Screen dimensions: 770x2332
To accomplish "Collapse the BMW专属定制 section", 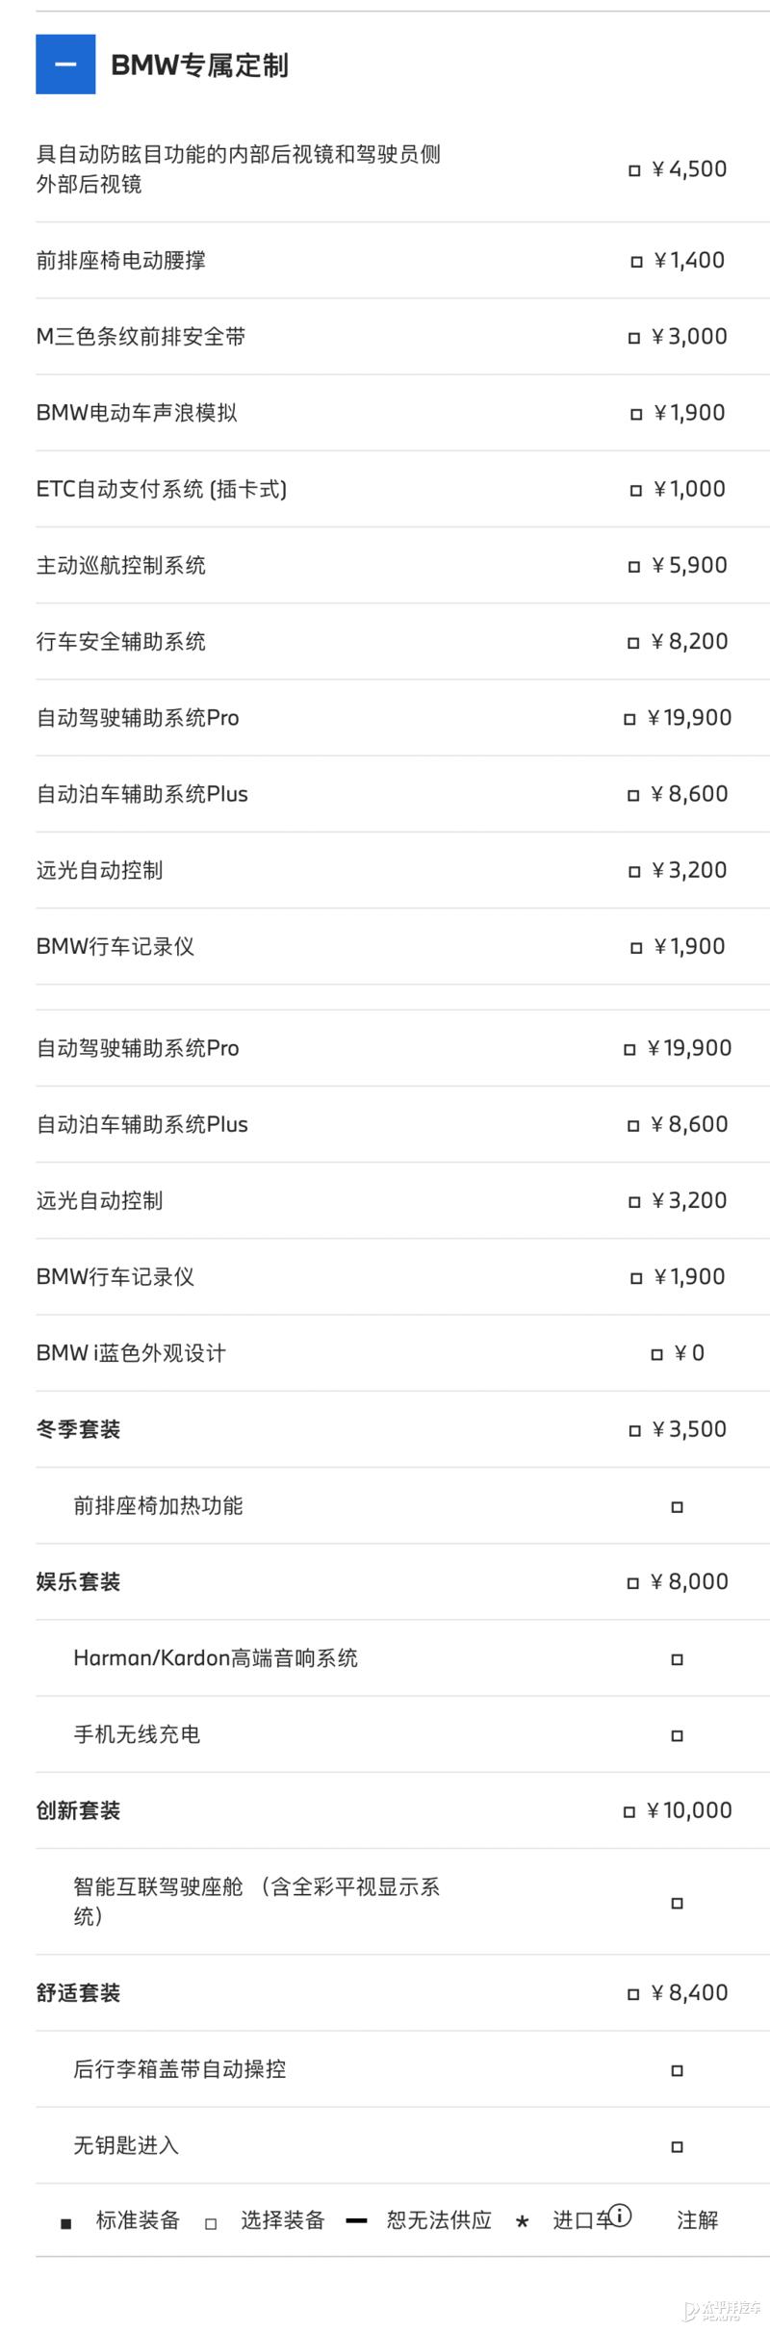I will pyautogui.click(x=65, y=64).
